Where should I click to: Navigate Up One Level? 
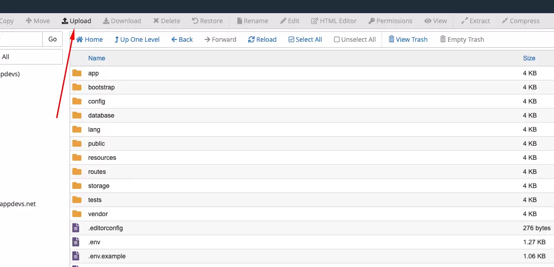pos(137,40)
